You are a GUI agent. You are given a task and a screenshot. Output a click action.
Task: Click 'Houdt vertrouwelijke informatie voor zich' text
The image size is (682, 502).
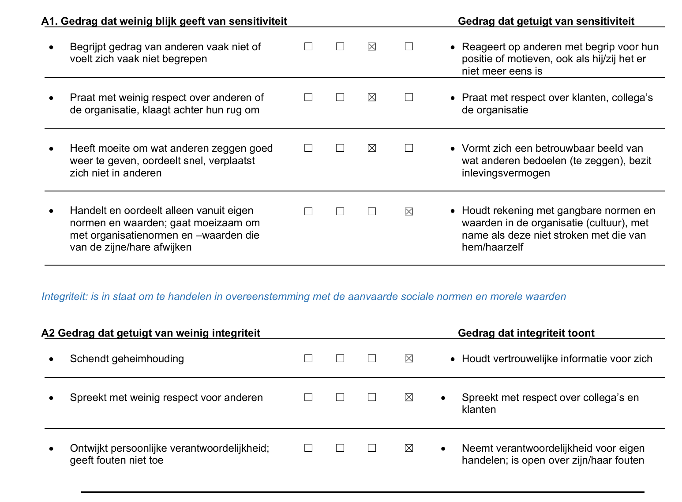click(557, 359)
